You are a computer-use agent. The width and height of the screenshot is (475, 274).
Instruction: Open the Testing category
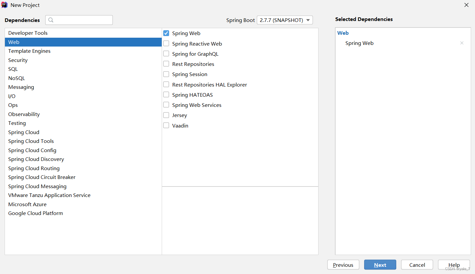(83, 123)
